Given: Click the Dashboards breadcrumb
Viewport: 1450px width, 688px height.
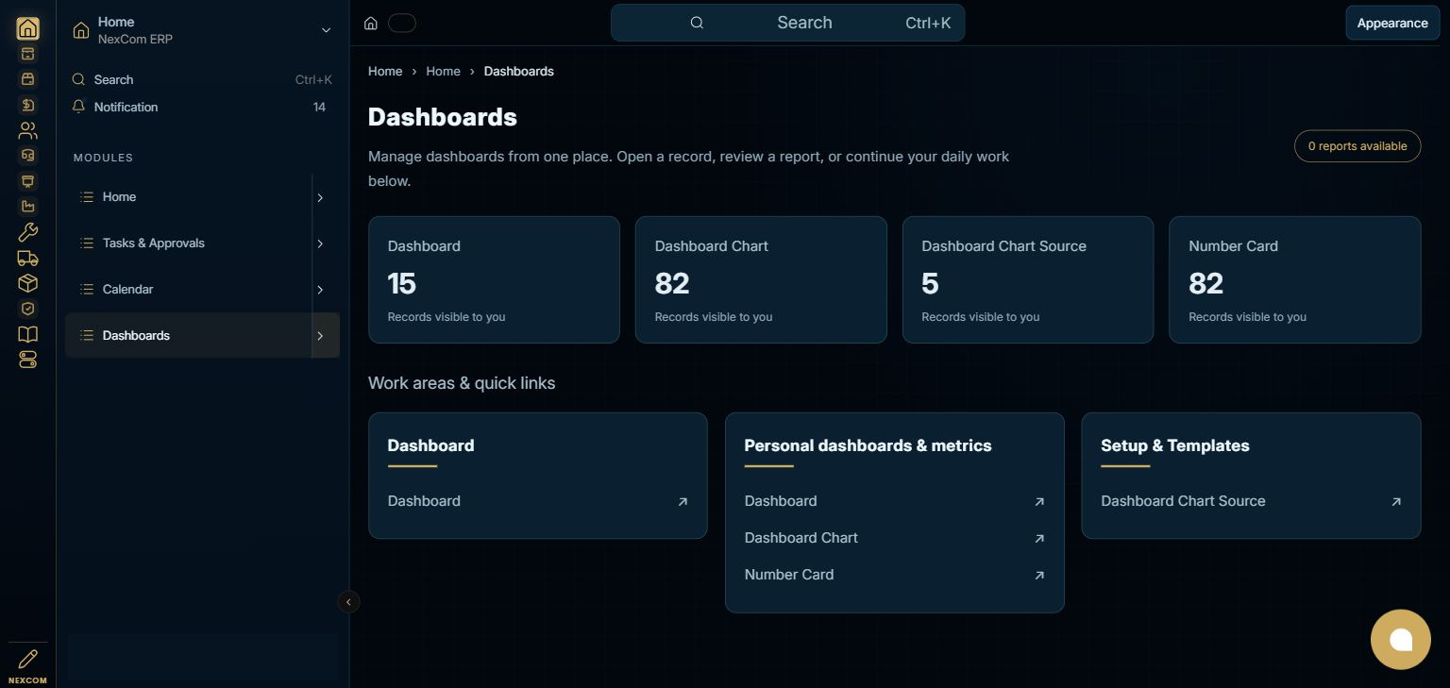Looking at the screenshot, I should [x=519, y=72].
